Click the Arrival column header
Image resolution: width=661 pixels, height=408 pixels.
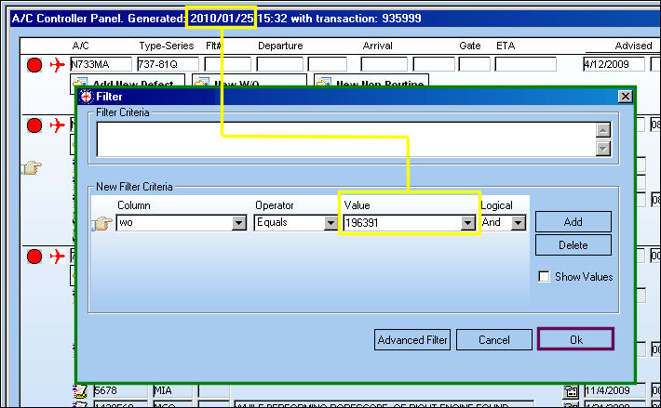coord(377,46)
